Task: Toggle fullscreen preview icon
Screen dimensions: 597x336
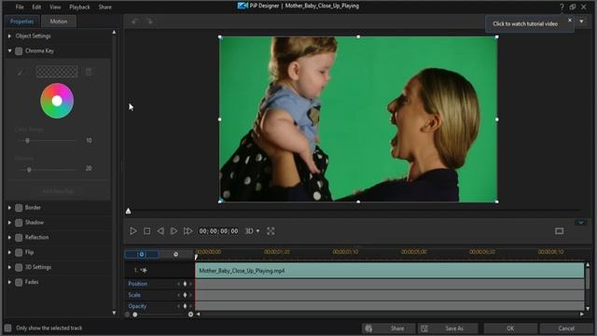Action: pos(271,231)
